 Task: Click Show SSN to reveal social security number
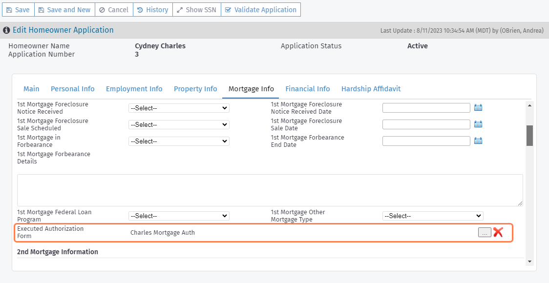point(196,9)
